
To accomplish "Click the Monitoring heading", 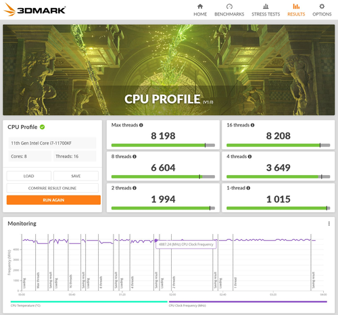I will coord(22,224).
